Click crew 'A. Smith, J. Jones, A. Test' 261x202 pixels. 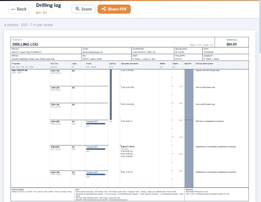point(144,59)
